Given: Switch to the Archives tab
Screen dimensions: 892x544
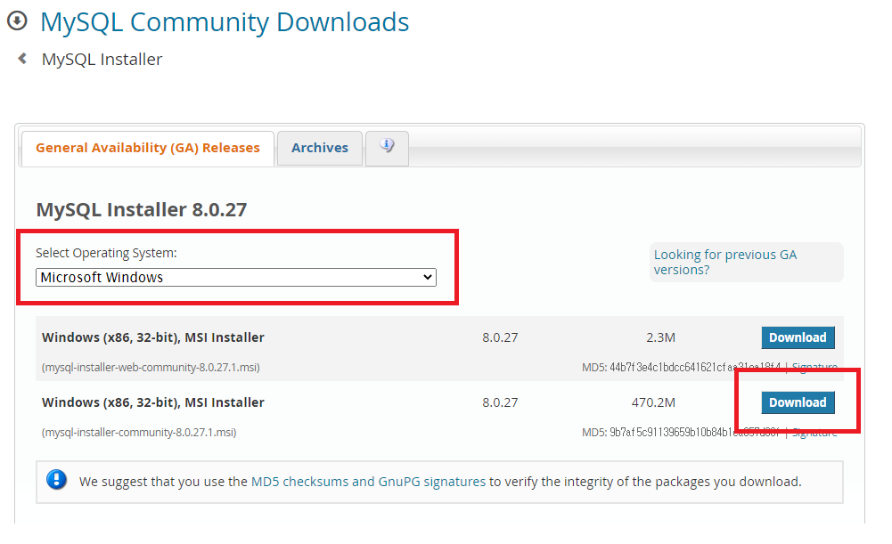Looking at the screenshot, I should pyautogui.click(x=320, y=148).
